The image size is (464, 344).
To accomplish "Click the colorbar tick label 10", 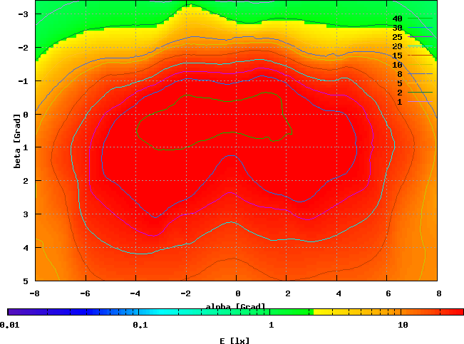I will (403, 325).
